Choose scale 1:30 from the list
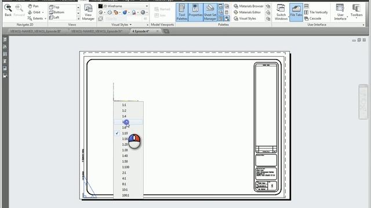 tap(129, 150)
